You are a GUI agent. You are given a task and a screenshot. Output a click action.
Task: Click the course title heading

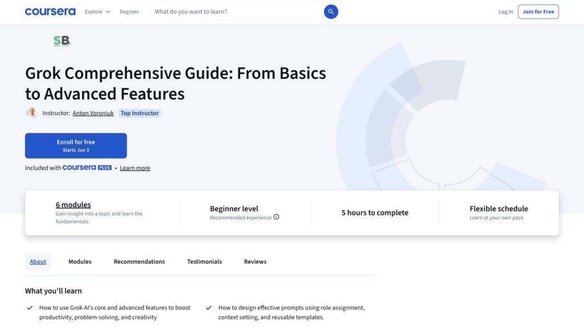pos(176,83)
